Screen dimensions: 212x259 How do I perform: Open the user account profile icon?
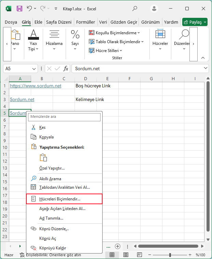click(x=154, y=9)
